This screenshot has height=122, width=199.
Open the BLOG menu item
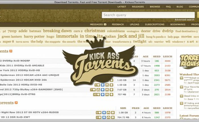[180, 7]
